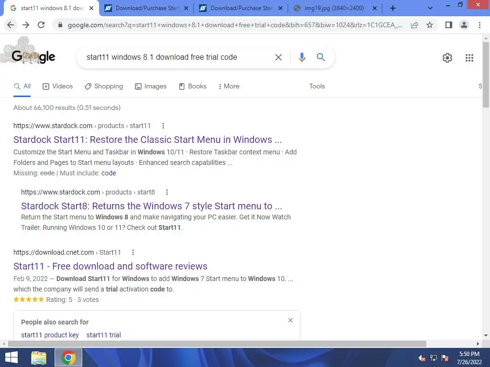The image size is (490, 367).
Task: Open Start11 Free download and software reviews
Action: pyautogui.click(x=111, y=266)
